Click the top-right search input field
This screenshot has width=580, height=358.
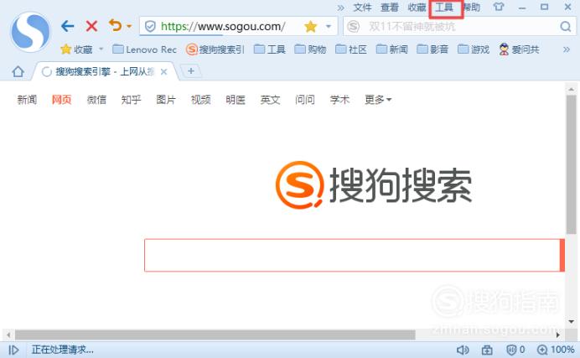(x=458, y=27)
